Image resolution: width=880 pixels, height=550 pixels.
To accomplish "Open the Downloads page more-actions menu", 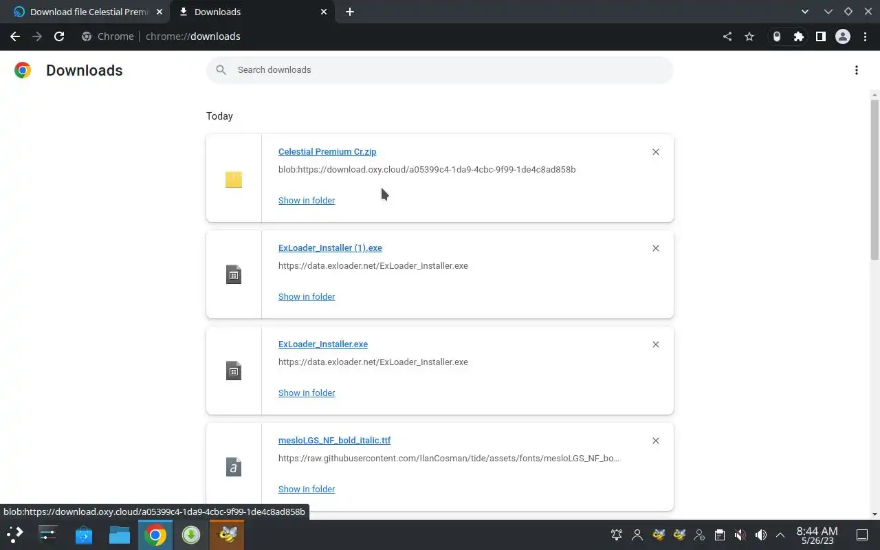I will point(857,70).
